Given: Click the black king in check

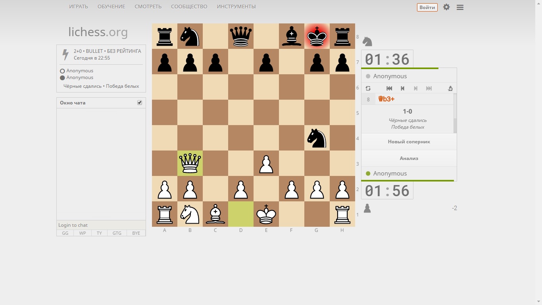Looking at the screenshot, I should coord(317,36).
